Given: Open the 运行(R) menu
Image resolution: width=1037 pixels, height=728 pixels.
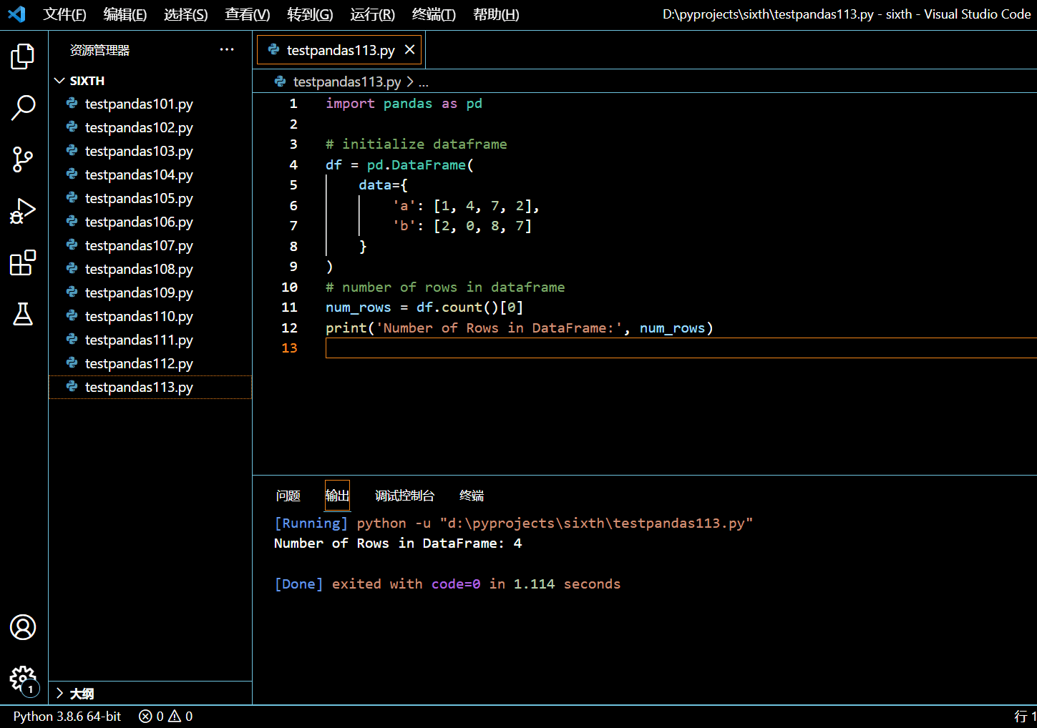Looking at the screenshot, I should click(372, 14).
